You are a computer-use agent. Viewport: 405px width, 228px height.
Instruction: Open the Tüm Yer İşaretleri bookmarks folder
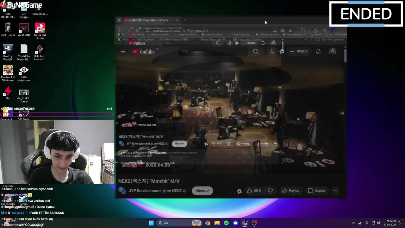point(329,40)
